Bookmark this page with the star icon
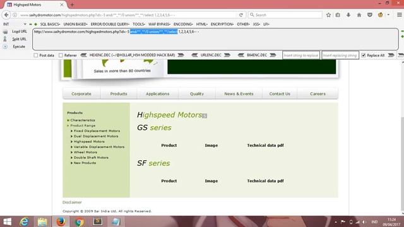Screen dimensions: 404x227 pyautogui.click(x=328, y=15)
